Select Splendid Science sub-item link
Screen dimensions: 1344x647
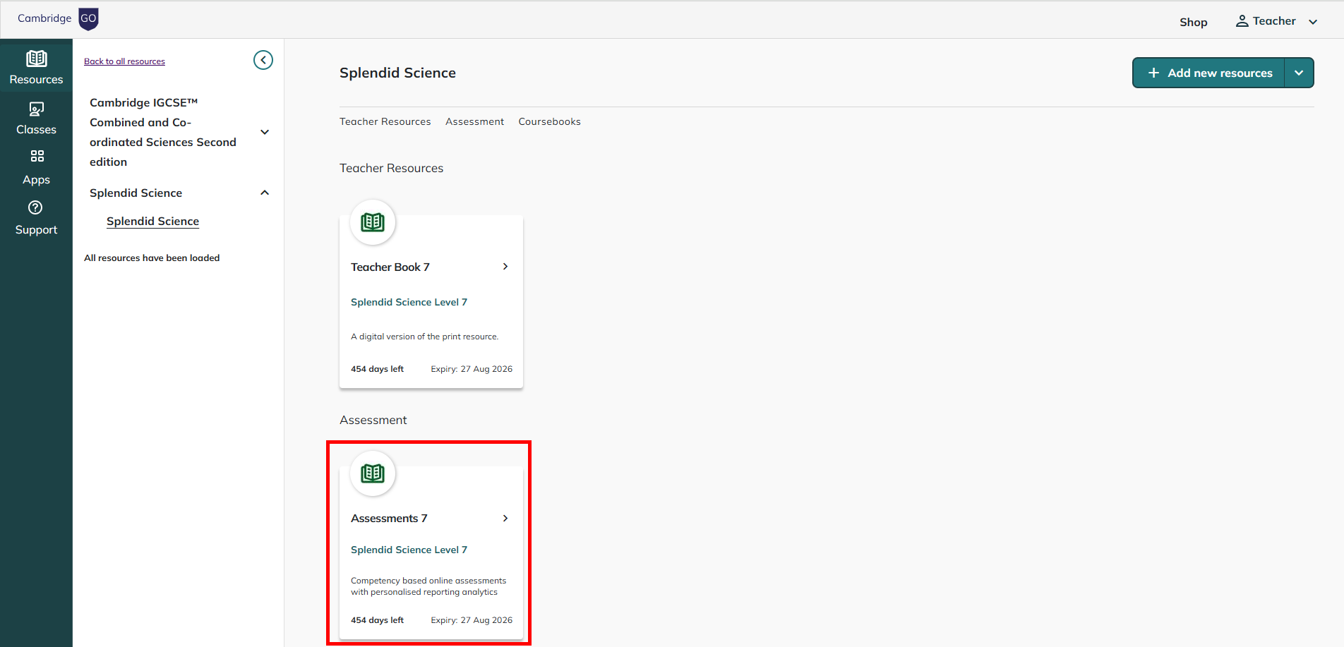point(152,222)
